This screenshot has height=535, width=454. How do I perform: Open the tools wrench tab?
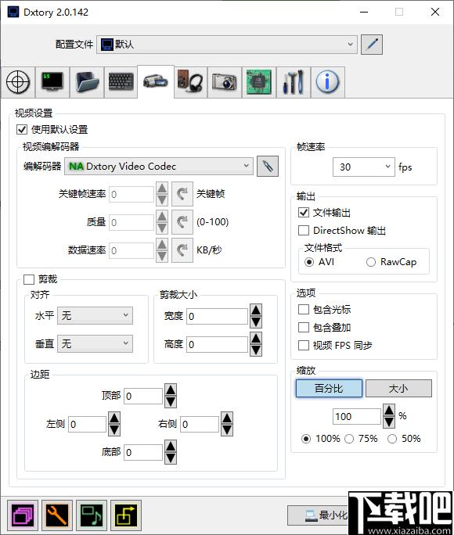click(x=294, y=82)
